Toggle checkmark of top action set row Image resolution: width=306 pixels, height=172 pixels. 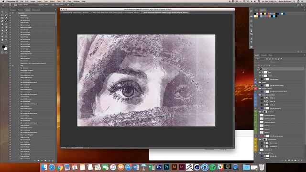(10, 13)
